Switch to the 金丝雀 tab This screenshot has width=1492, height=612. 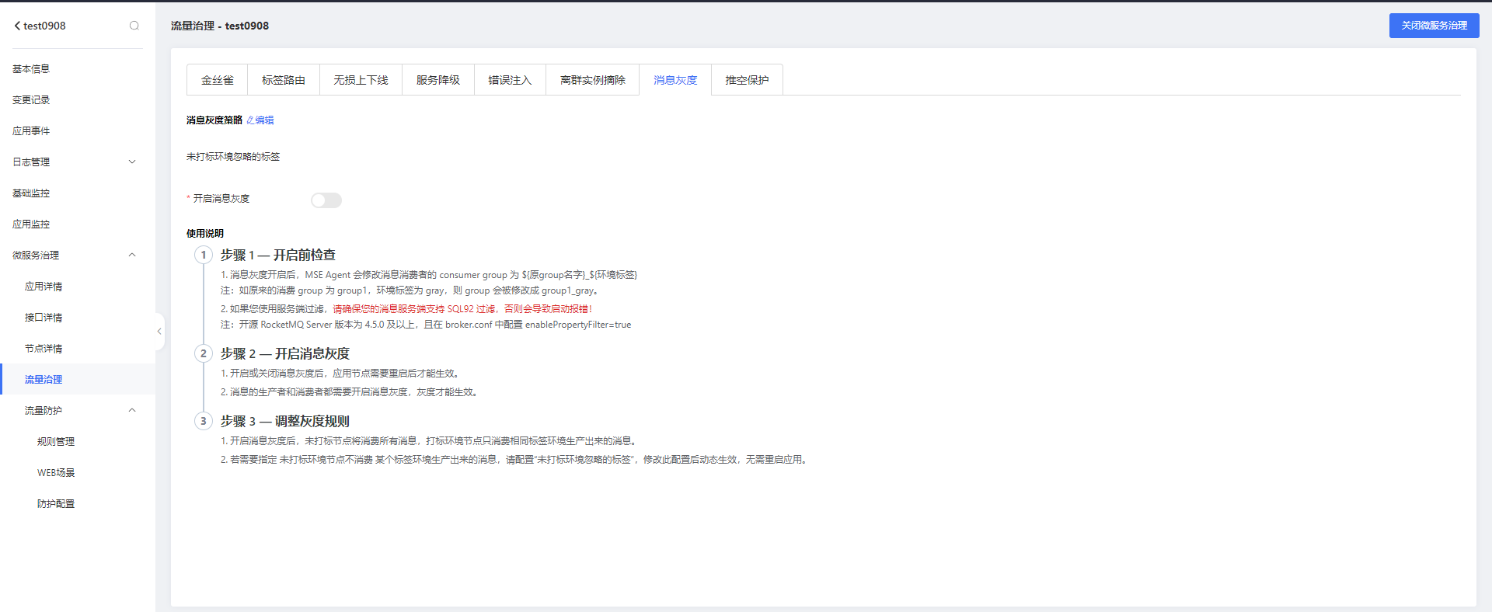(x=218, y=80)
